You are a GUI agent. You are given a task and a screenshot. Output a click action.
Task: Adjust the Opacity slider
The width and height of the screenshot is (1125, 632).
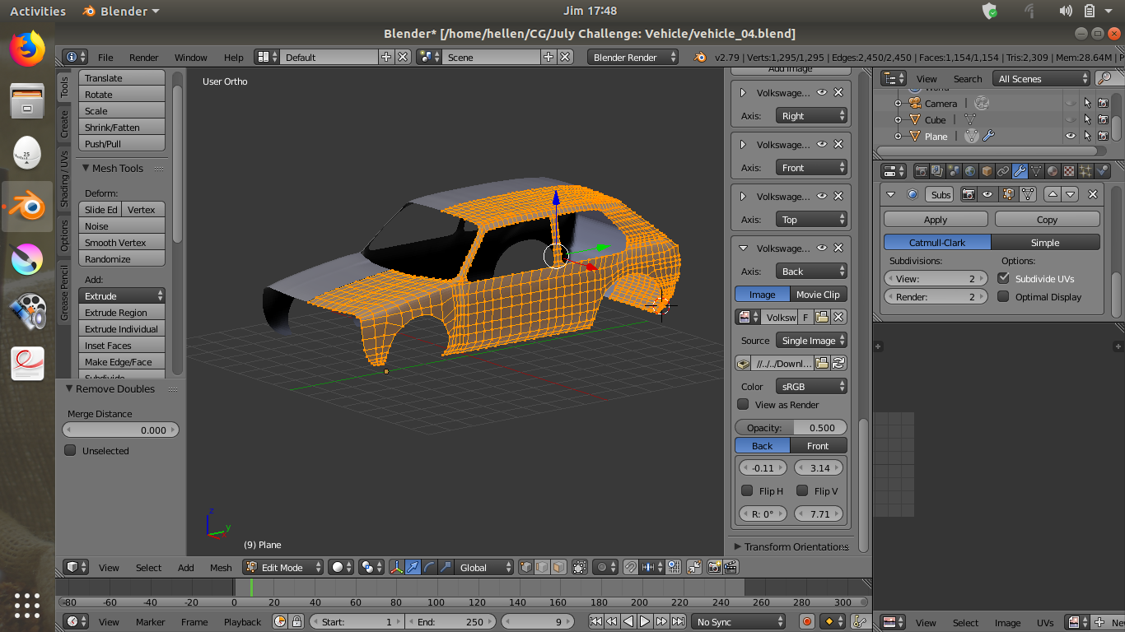tap(790, 428)
